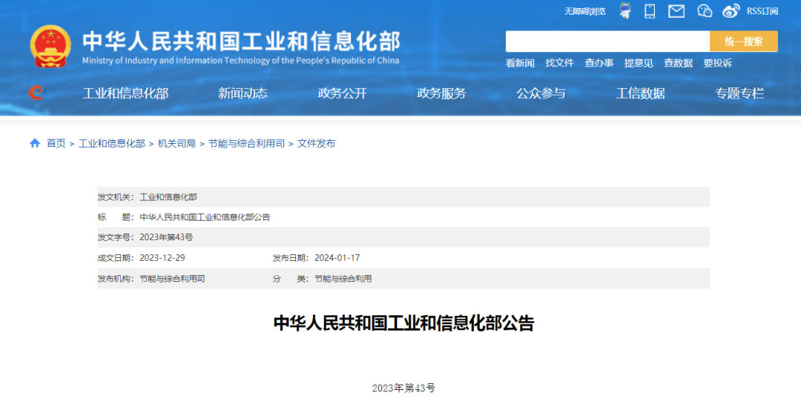Click the English ministry name subtitle

click(x=240, y=60)
